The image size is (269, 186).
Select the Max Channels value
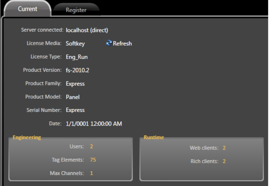(91, 173)
